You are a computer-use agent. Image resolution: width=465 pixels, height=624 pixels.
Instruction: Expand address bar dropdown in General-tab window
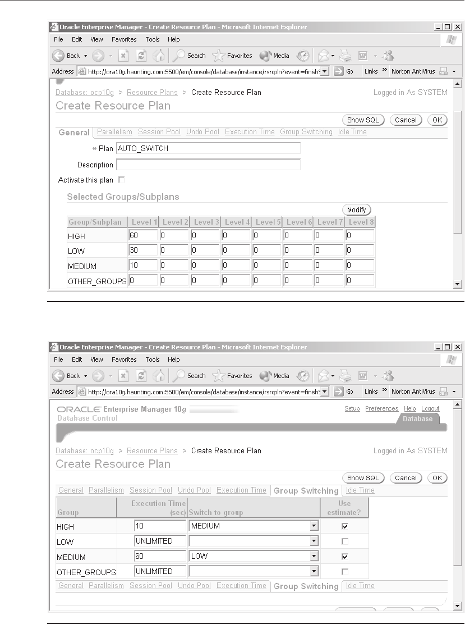pyautogui.click(x=325, y=72)
